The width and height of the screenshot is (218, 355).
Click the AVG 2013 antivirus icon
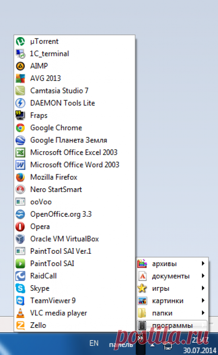[20, 78]
